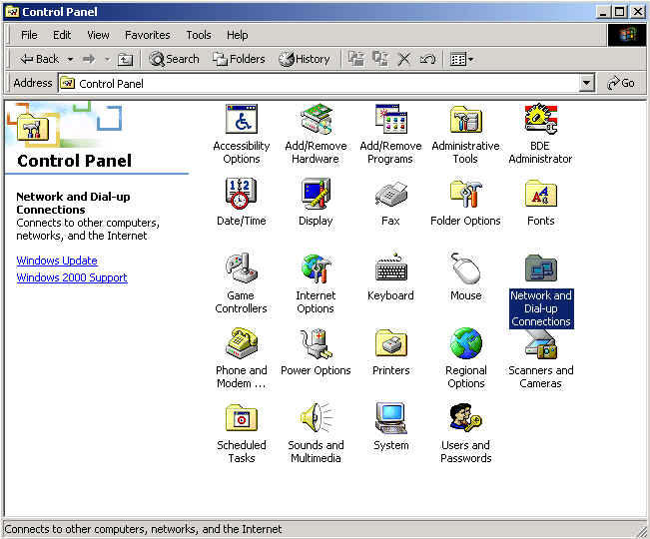The image size is (650, 539).
Task: Click the Windows logo throbber
Action: click(627, 35)
